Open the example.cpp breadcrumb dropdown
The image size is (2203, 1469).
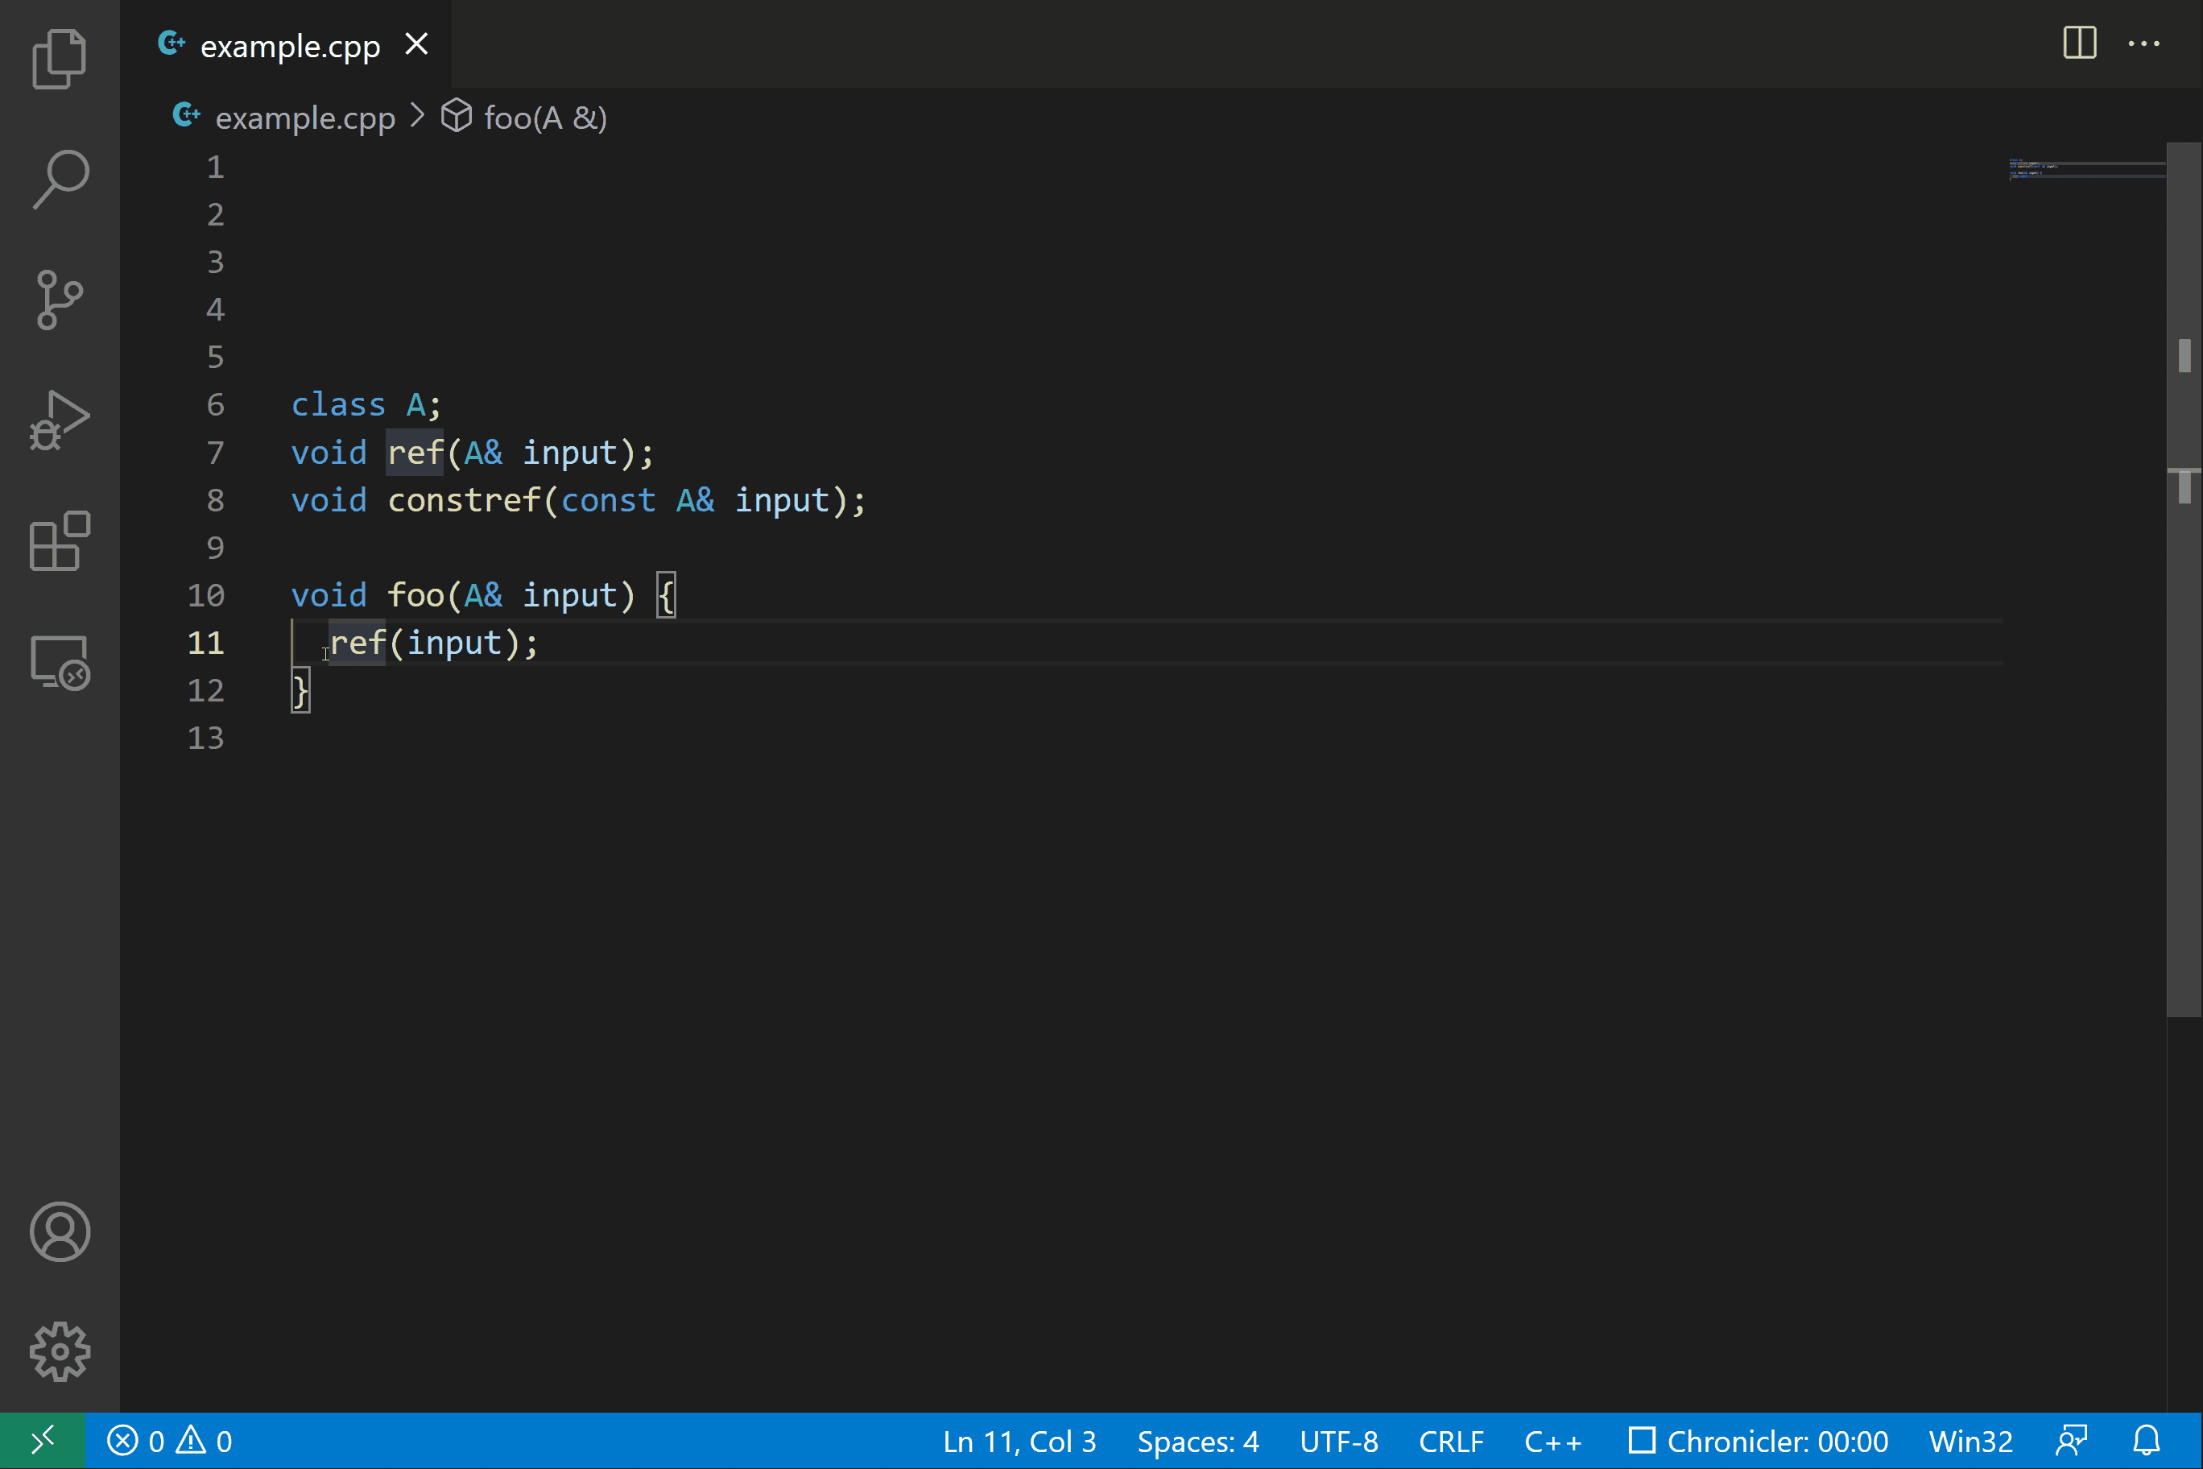304,117
